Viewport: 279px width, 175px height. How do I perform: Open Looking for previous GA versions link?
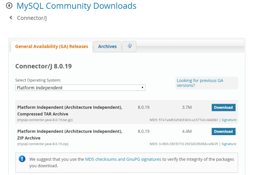coord(200,83)
